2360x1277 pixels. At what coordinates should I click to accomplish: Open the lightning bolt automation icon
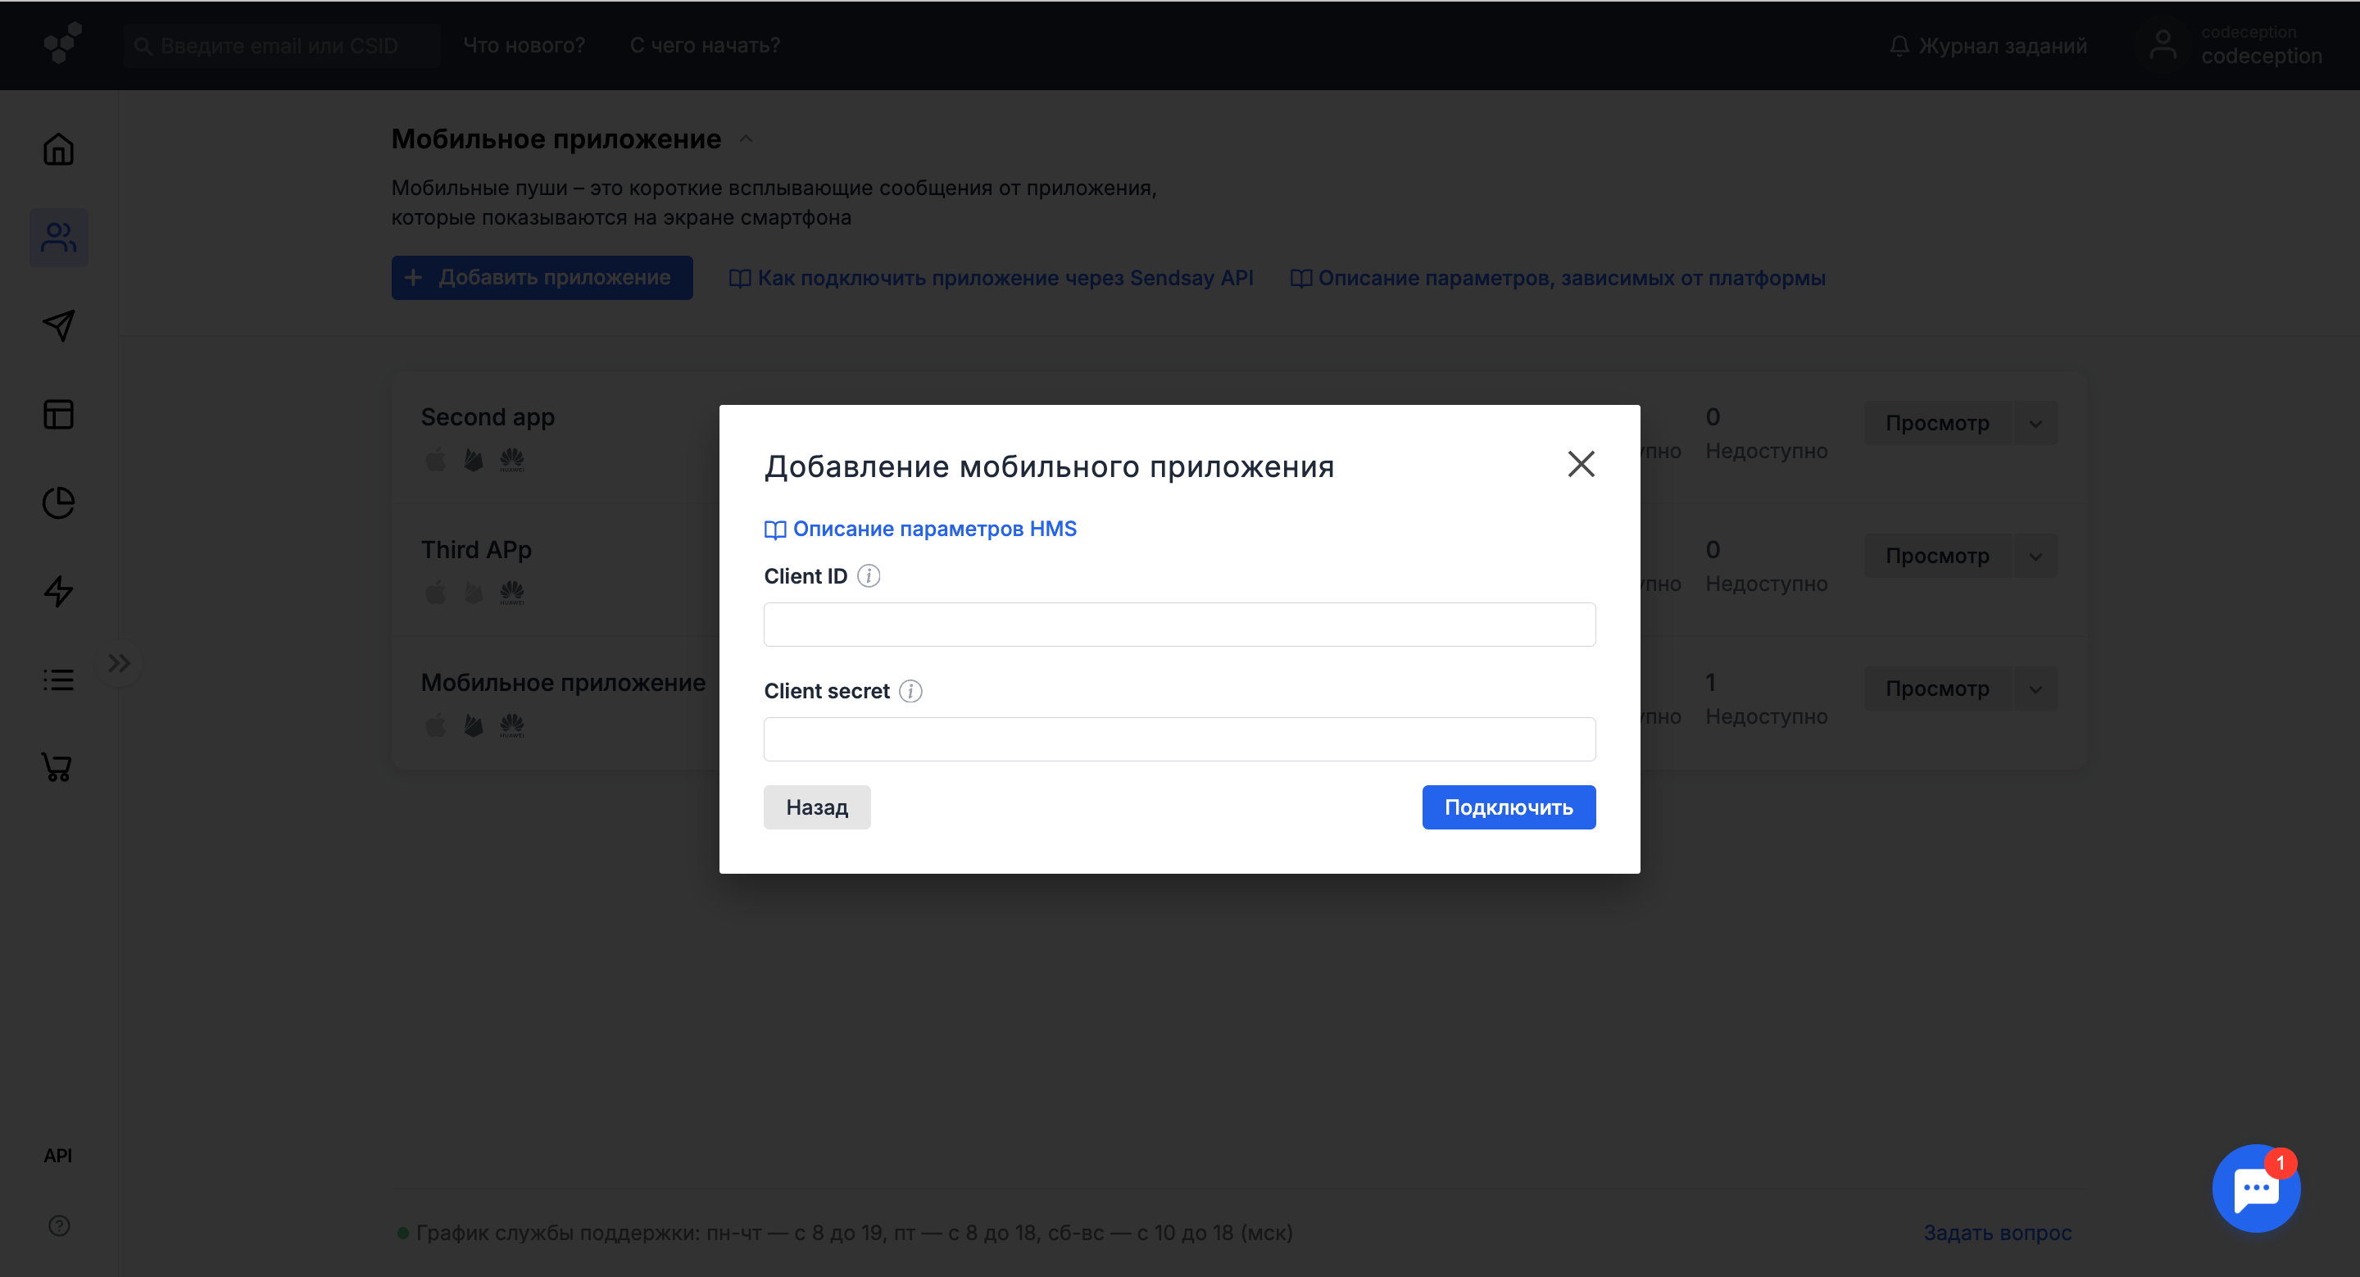point(59,591)
